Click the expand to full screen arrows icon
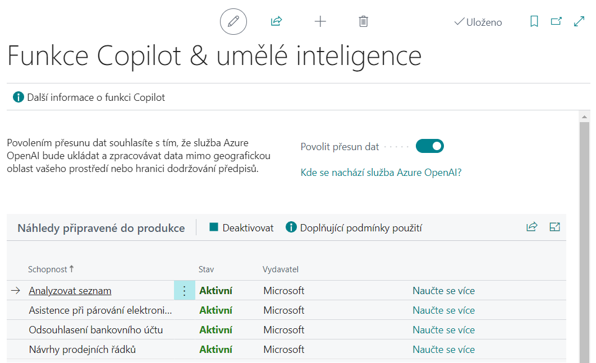Viewport: 596px width, 363px height. coord(579,21)
